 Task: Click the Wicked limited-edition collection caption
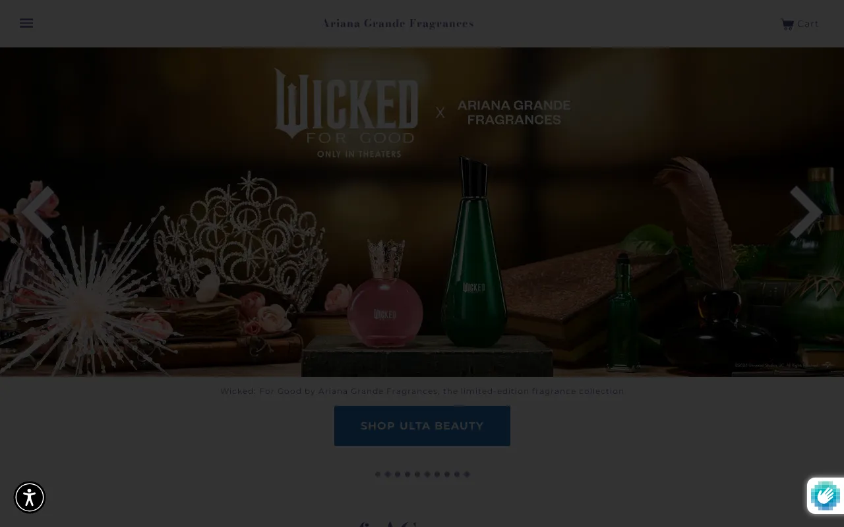422,391
